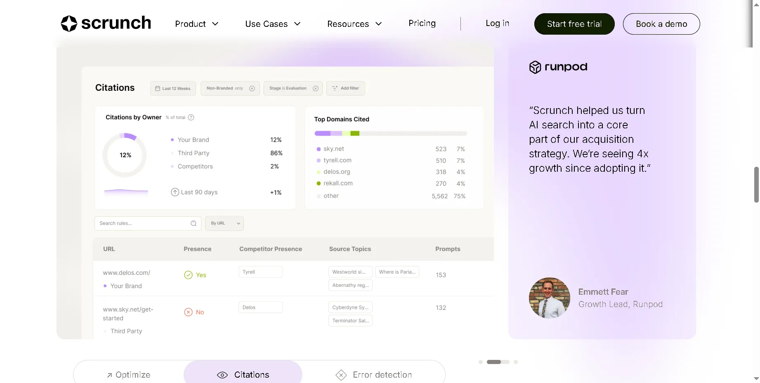This screenshot has height=383, width=760.
Task: Click the scrollbar down arrow
Action: [x=756, y=378]
